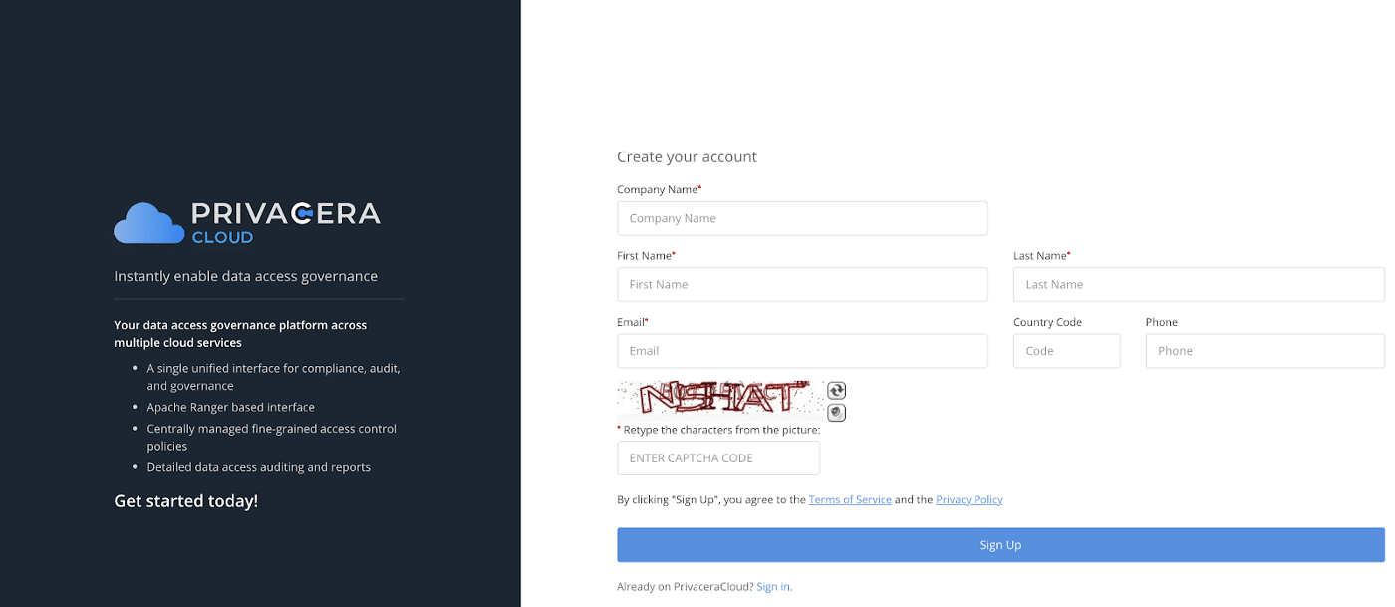Click the captcha image showing distorted characters
This screenshot has width=1395, height=607.
click(719, 398)
